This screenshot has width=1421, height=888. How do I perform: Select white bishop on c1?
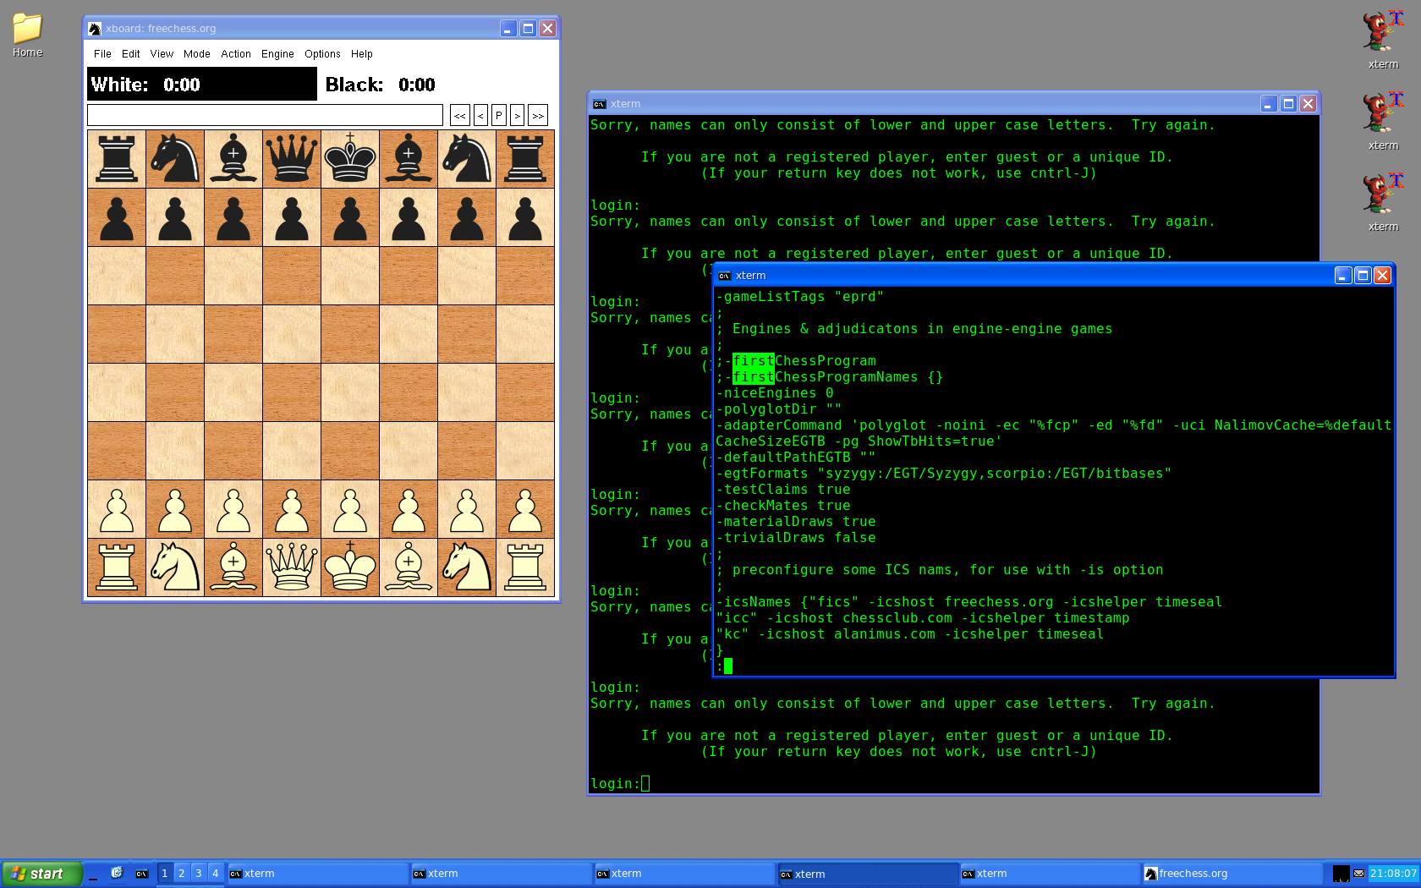[x=233, y=567]
